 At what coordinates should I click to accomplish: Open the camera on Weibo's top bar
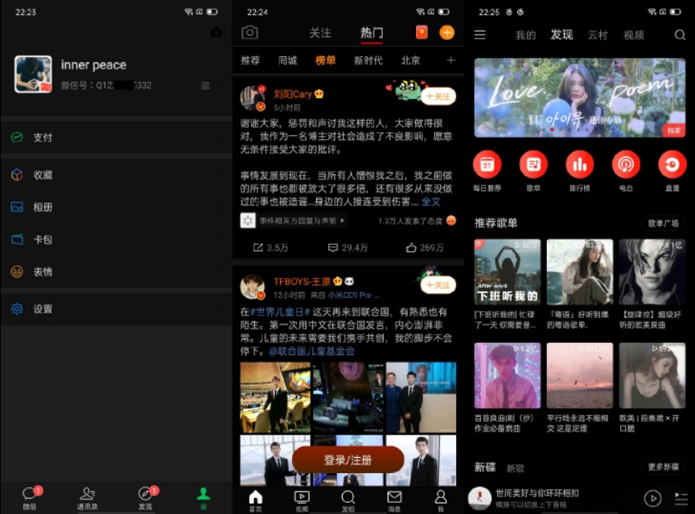point(249,33)
